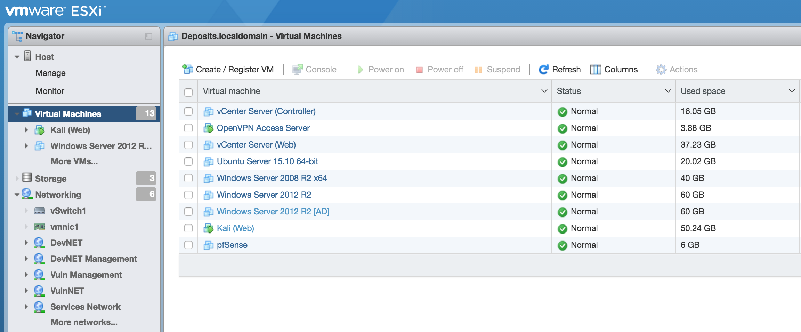Click the vmnic1 adapter icon

coord(40,227)
